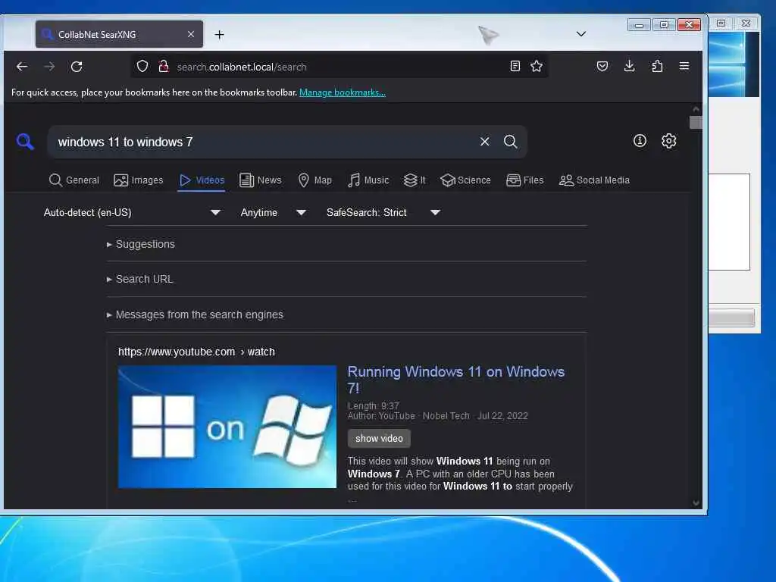Switch to Music category

[x=368, y=180]
